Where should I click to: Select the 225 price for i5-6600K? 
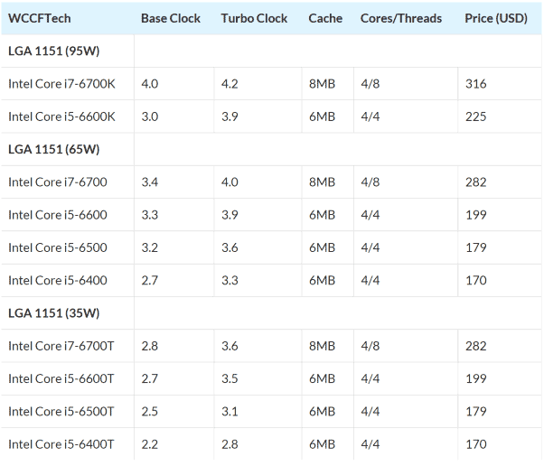click(x=475, y=116)
